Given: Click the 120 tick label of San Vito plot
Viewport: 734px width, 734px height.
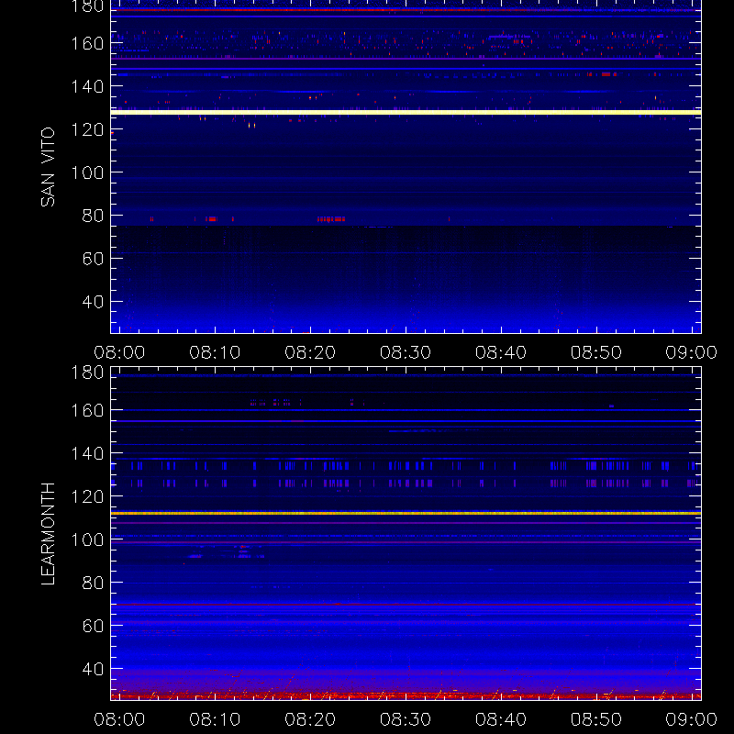Looking at the screenshot, I should (87, 129).
